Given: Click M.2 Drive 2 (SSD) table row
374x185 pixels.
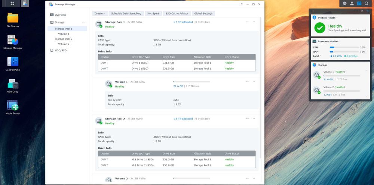Looking at the screenshot, I should 177,165.
